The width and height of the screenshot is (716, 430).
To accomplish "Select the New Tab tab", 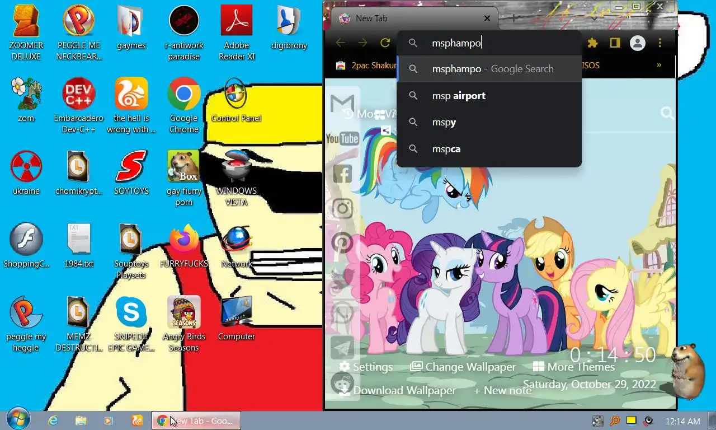I will [414, 18].
